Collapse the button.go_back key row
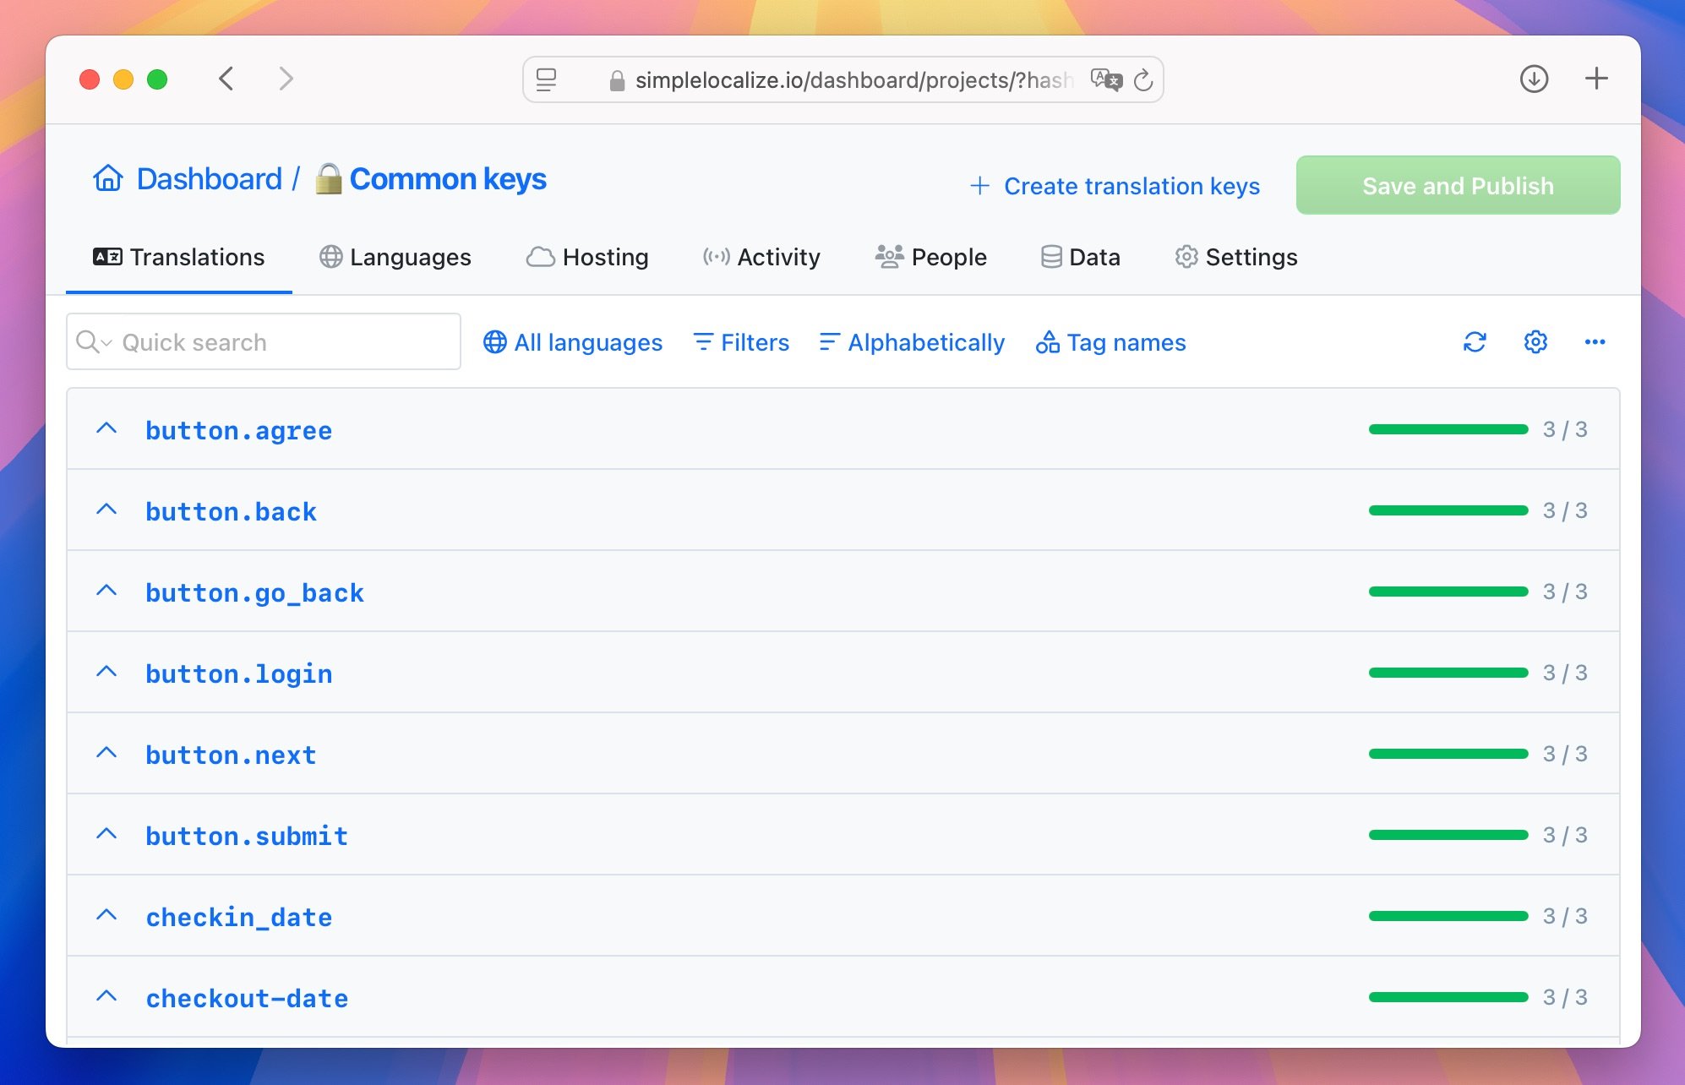This screenshot has width=1685, height=1085. coord(106,591)
